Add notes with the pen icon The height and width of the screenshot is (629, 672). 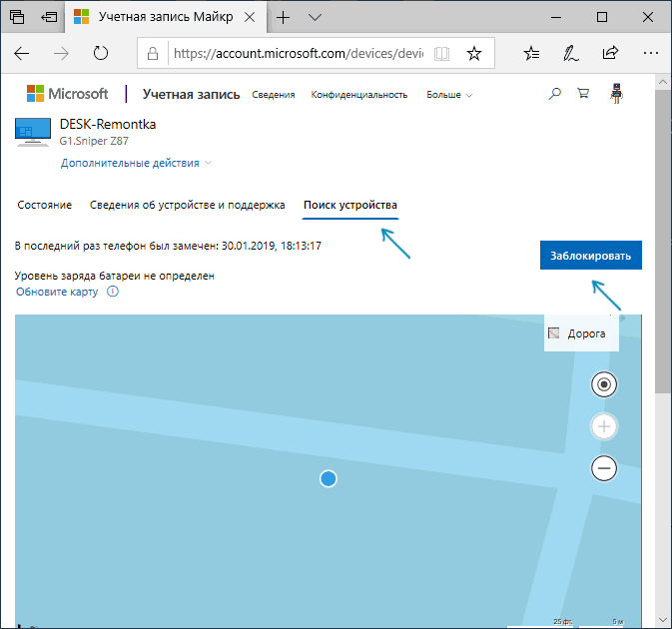[570, 54]
